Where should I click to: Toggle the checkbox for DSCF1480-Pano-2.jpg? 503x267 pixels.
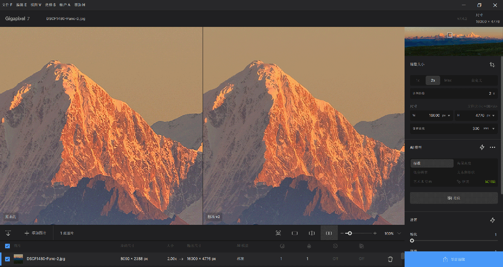[7, 259]
